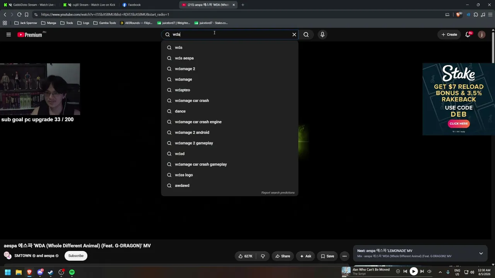The image size is (495, 278).
Task: Choose the "wdamage 2" suggestion
Action: [x=230, y=69]
